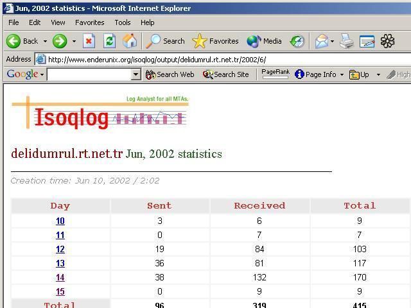Open the Tools menu
The height and width of the screenshot is (308, 411).
click(123, 22)
